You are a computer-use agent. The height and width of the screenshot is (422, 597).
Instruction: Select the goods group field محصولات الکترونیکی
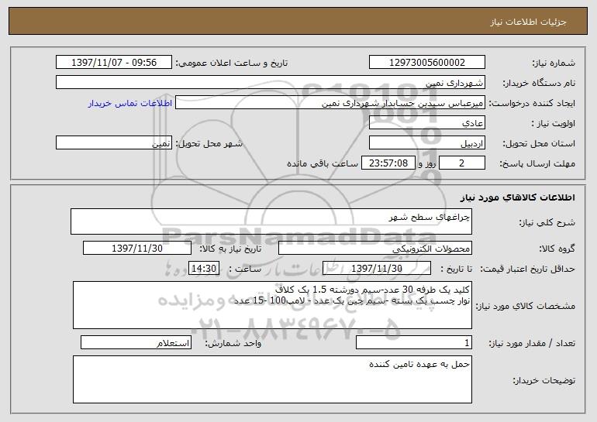pyautogui.click(x=375, y=249)
